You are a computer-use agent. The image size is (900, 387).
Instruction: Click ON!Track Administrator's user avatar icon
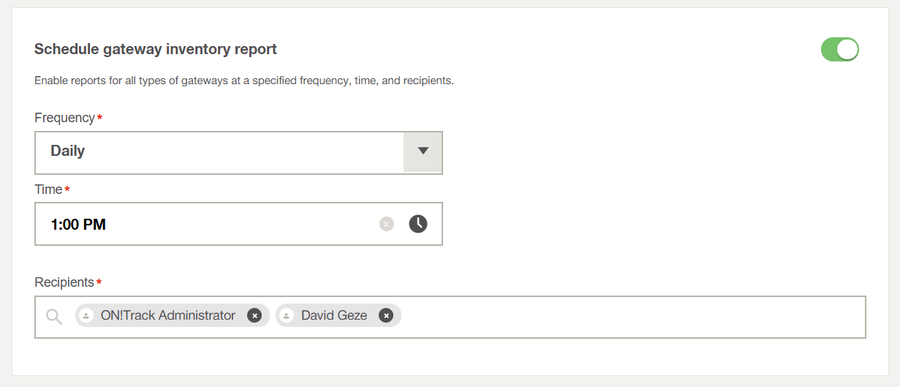click(x=86, y=315)
